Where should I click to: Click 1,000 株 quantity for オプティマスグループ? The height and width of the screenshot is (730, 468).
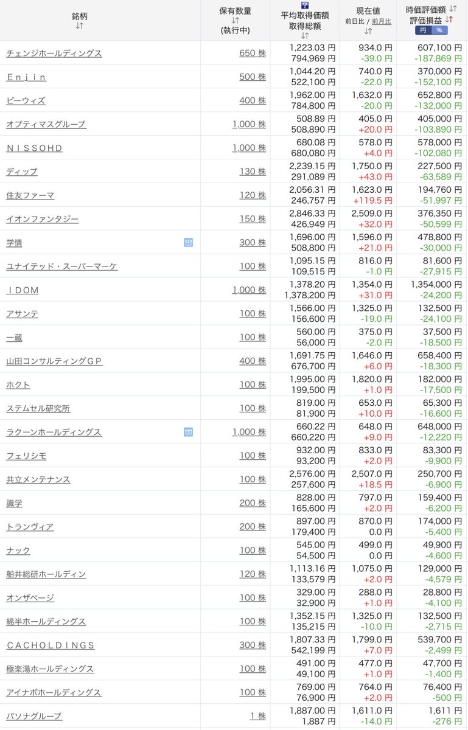(x=249, y=124)
